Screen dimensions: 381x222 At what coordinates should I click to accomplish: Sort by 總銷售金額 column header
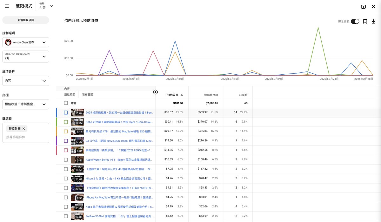click(211, 95)
